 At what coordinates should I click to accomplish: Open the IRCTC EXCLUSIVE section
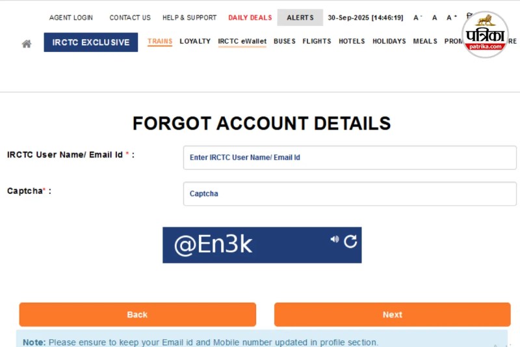click(91, 42)
